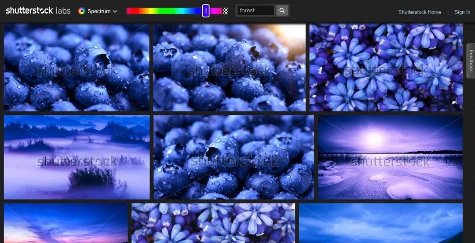Click the Spectrum color wheel icon
Viewport: 475px width, 243px height.
point(81,11)
